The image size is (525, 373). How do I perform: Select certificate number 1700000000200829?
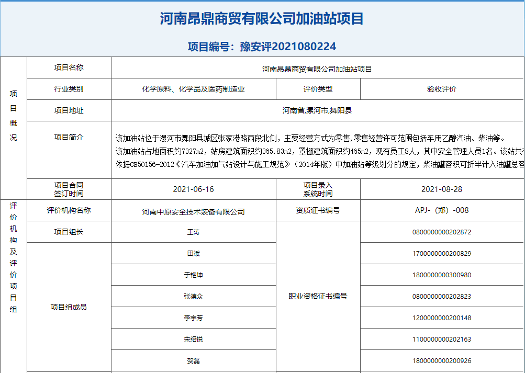pos(442,254)
